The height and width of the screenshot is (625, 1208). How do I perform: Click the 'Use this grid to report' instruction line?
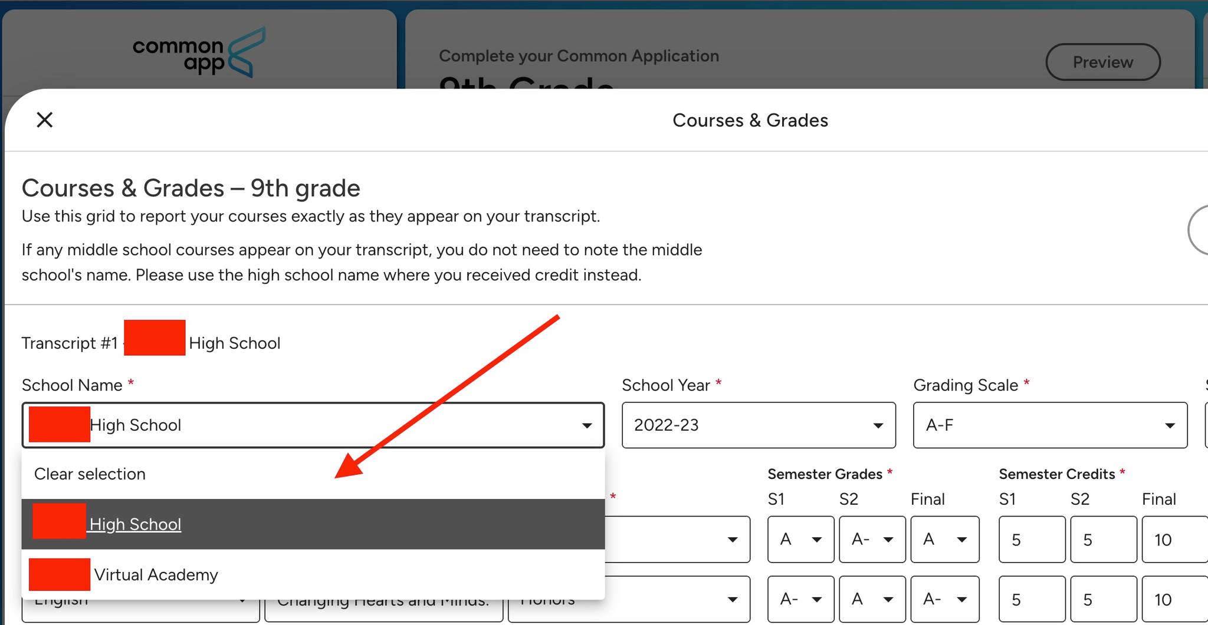pos(311,216)
